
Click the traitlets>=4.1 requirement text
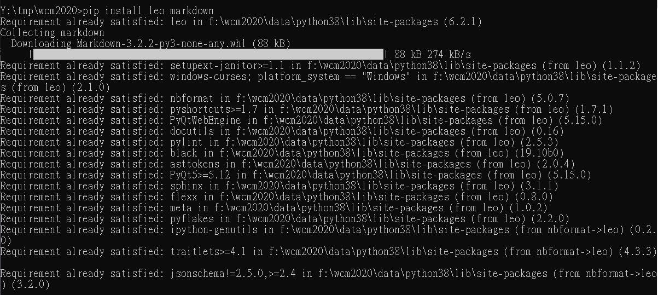(208, 252)
